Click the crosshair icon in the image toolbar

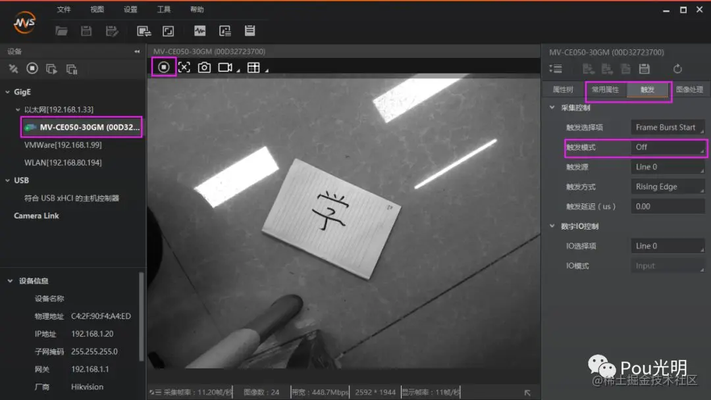coord(184,68)
